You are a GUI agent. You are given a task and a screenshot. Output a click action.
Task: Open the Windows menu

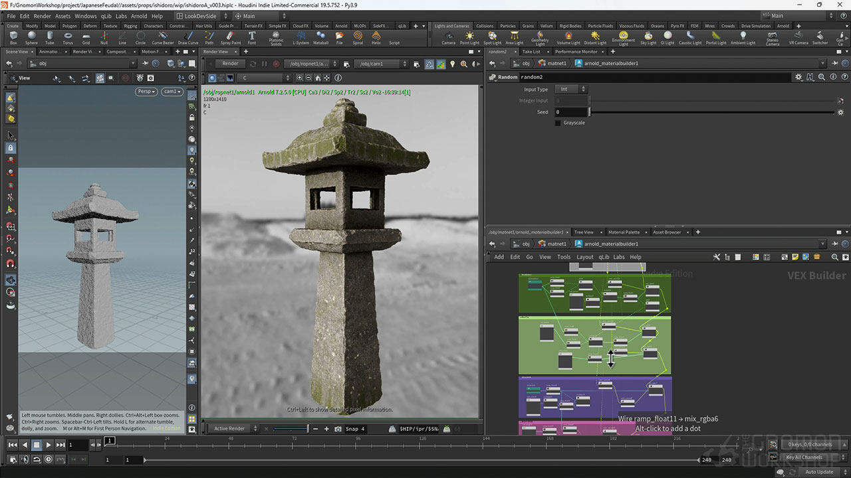coord(85,16)
